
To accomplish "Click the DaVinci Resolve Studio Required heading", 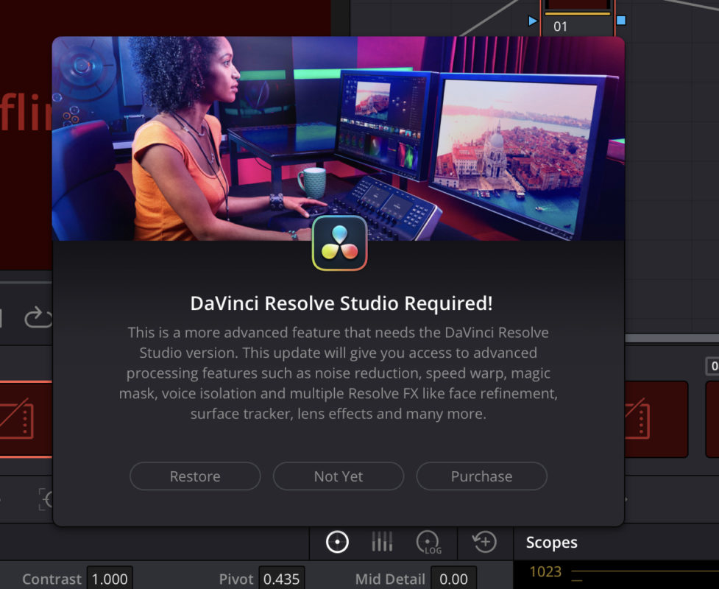I will coord(341,303).
